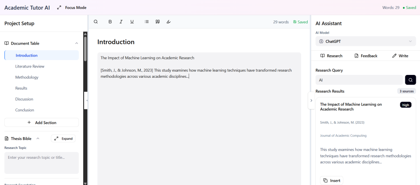Toggle underline formatting
The image size is (420, 185).
click(132, 22)
